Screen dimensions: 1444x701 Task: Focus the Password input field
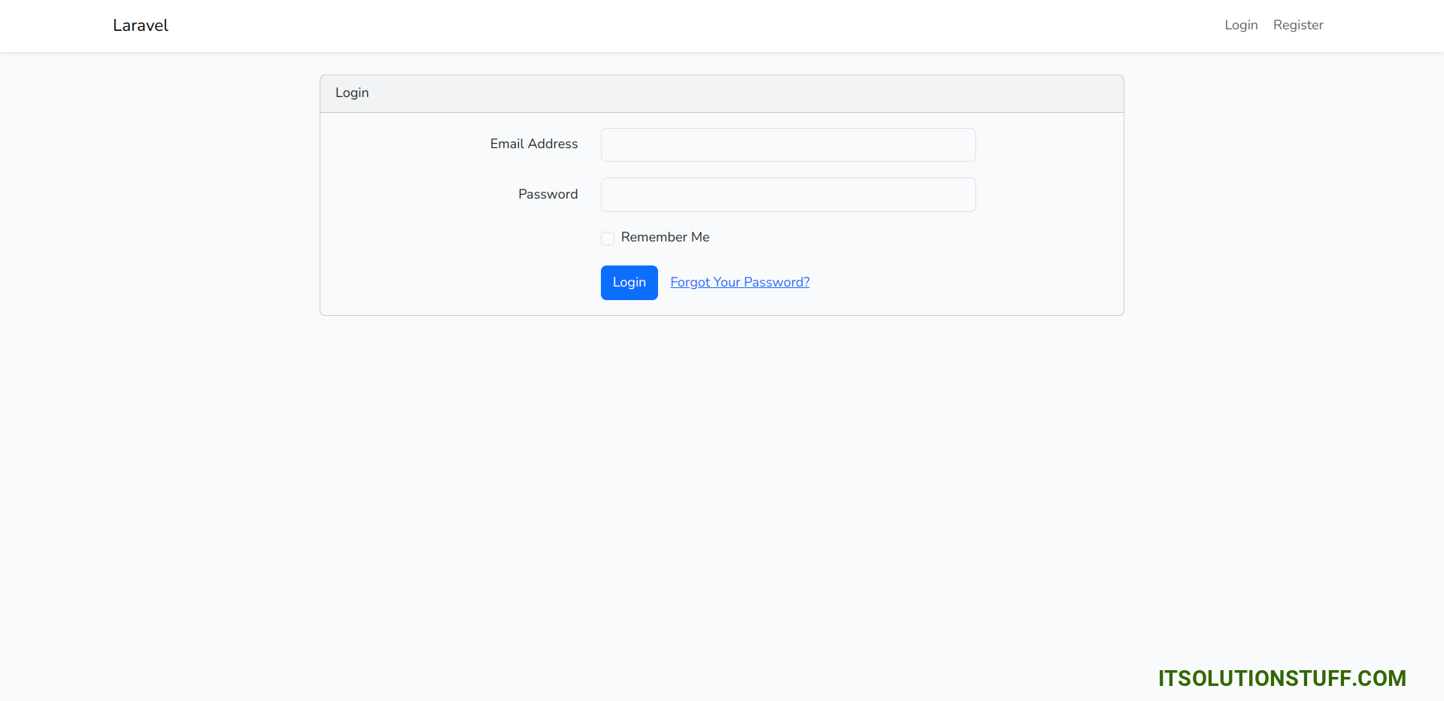[787, 195]
